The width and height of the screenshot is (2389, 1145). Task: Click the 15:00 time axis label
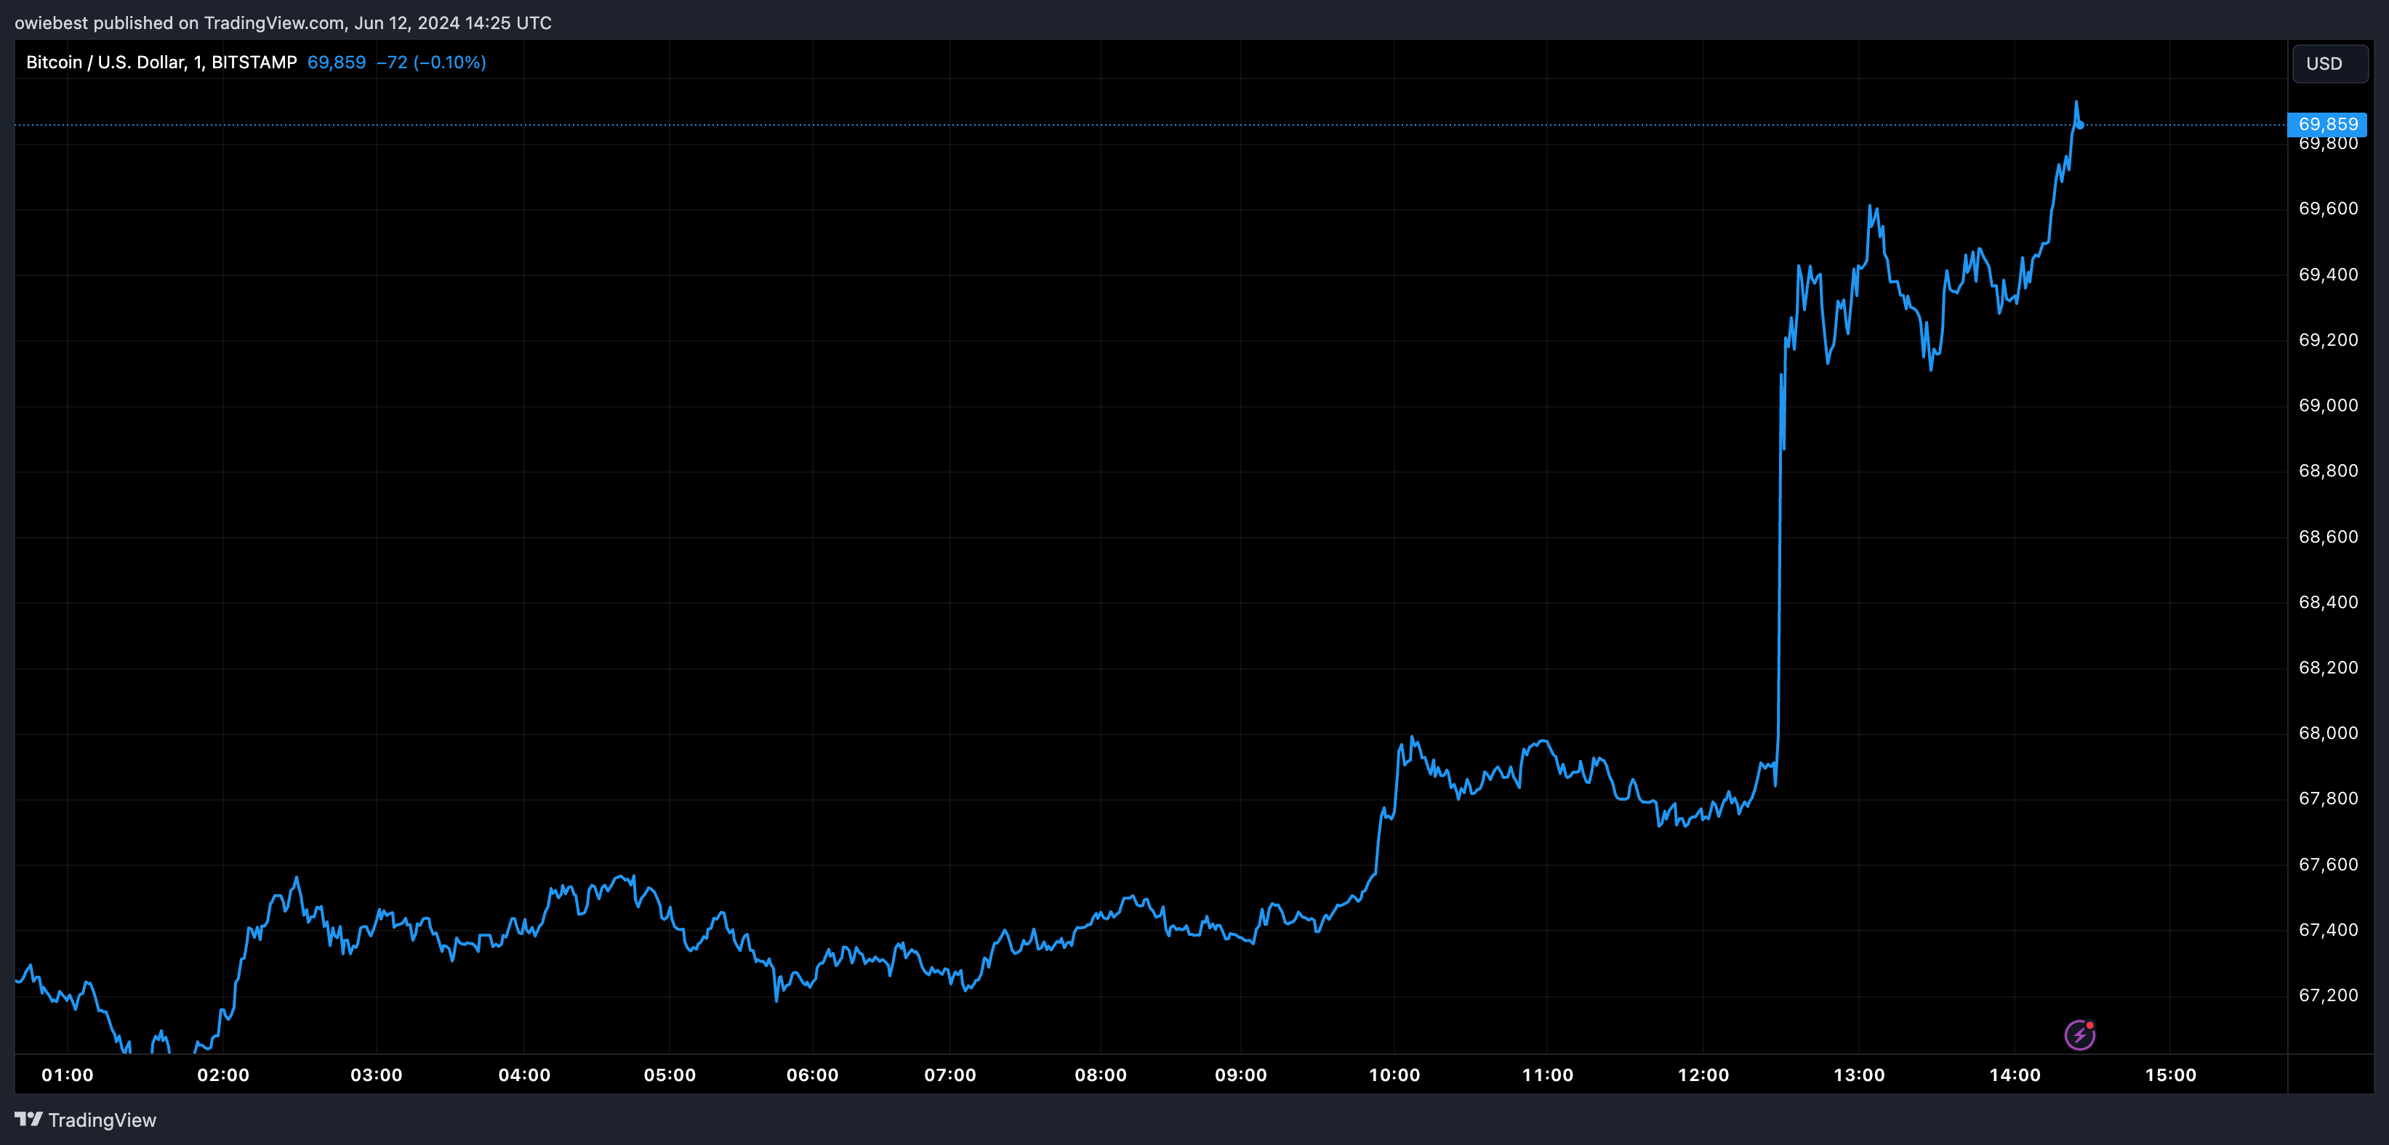pyautogui.click(x=2171, y=1075)
